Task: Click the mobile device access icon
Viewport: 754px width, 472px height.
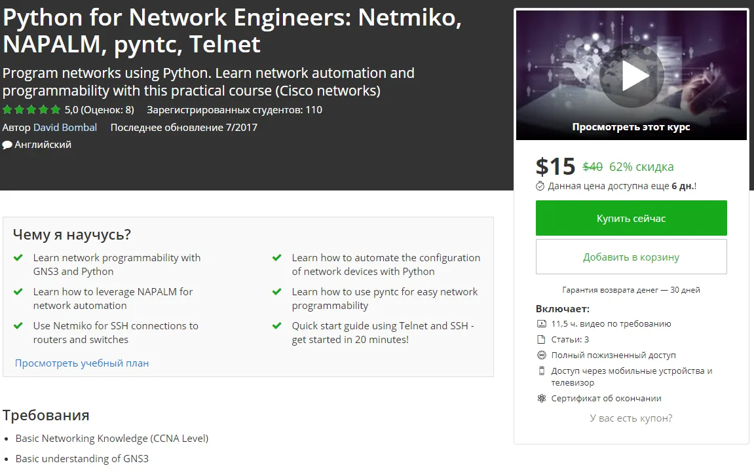Action: click(541, 371)
